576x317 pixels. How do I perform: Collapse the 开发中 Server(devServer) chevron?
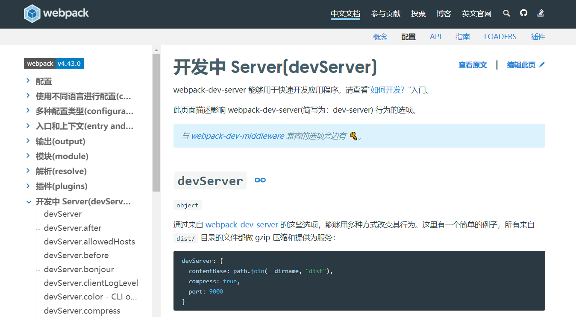[28, 202]
